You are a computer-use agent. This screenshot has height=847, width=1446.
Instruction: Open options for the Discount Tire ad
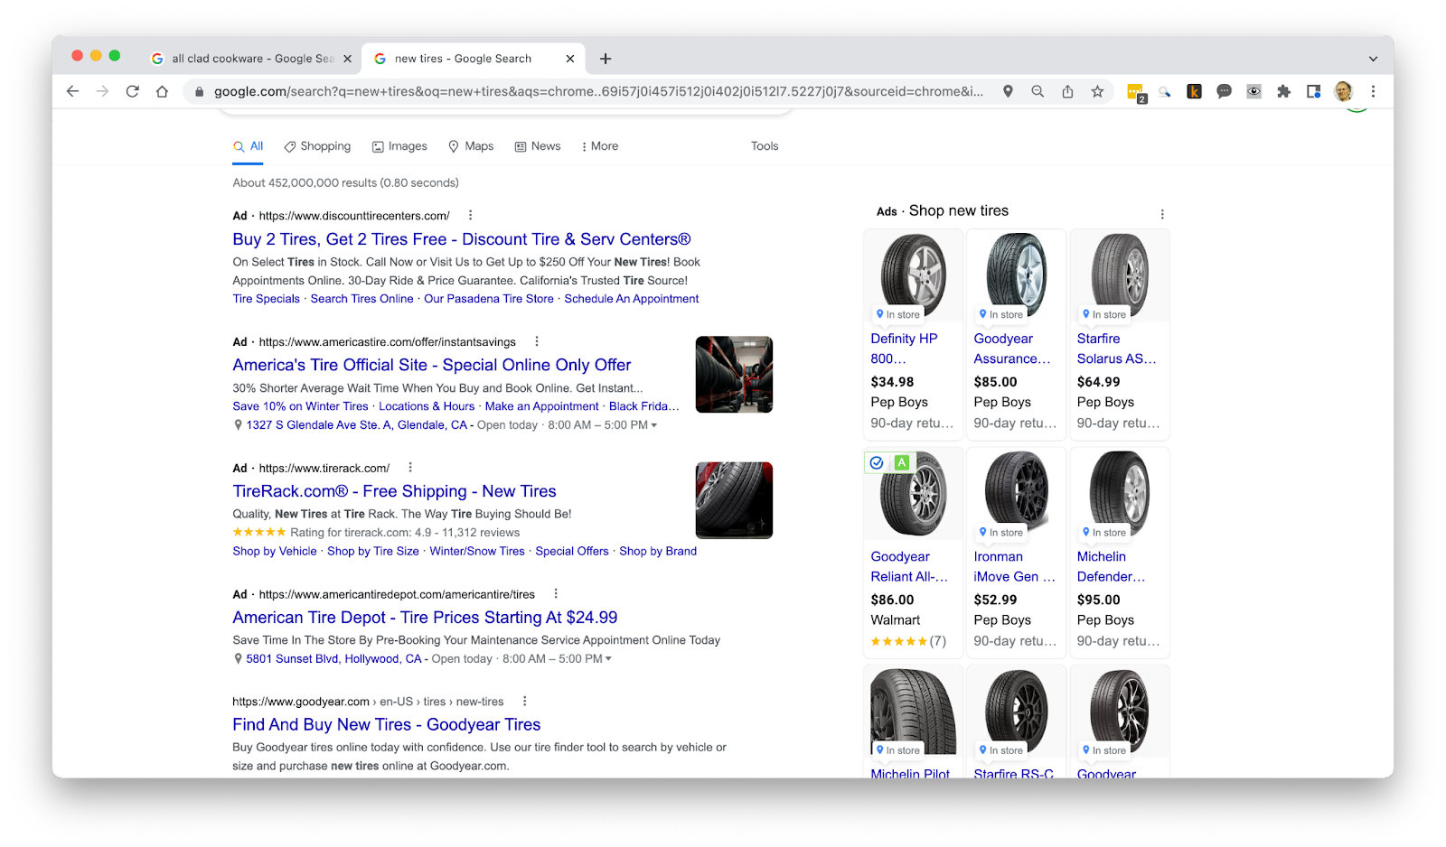click(x=470, y=215)
